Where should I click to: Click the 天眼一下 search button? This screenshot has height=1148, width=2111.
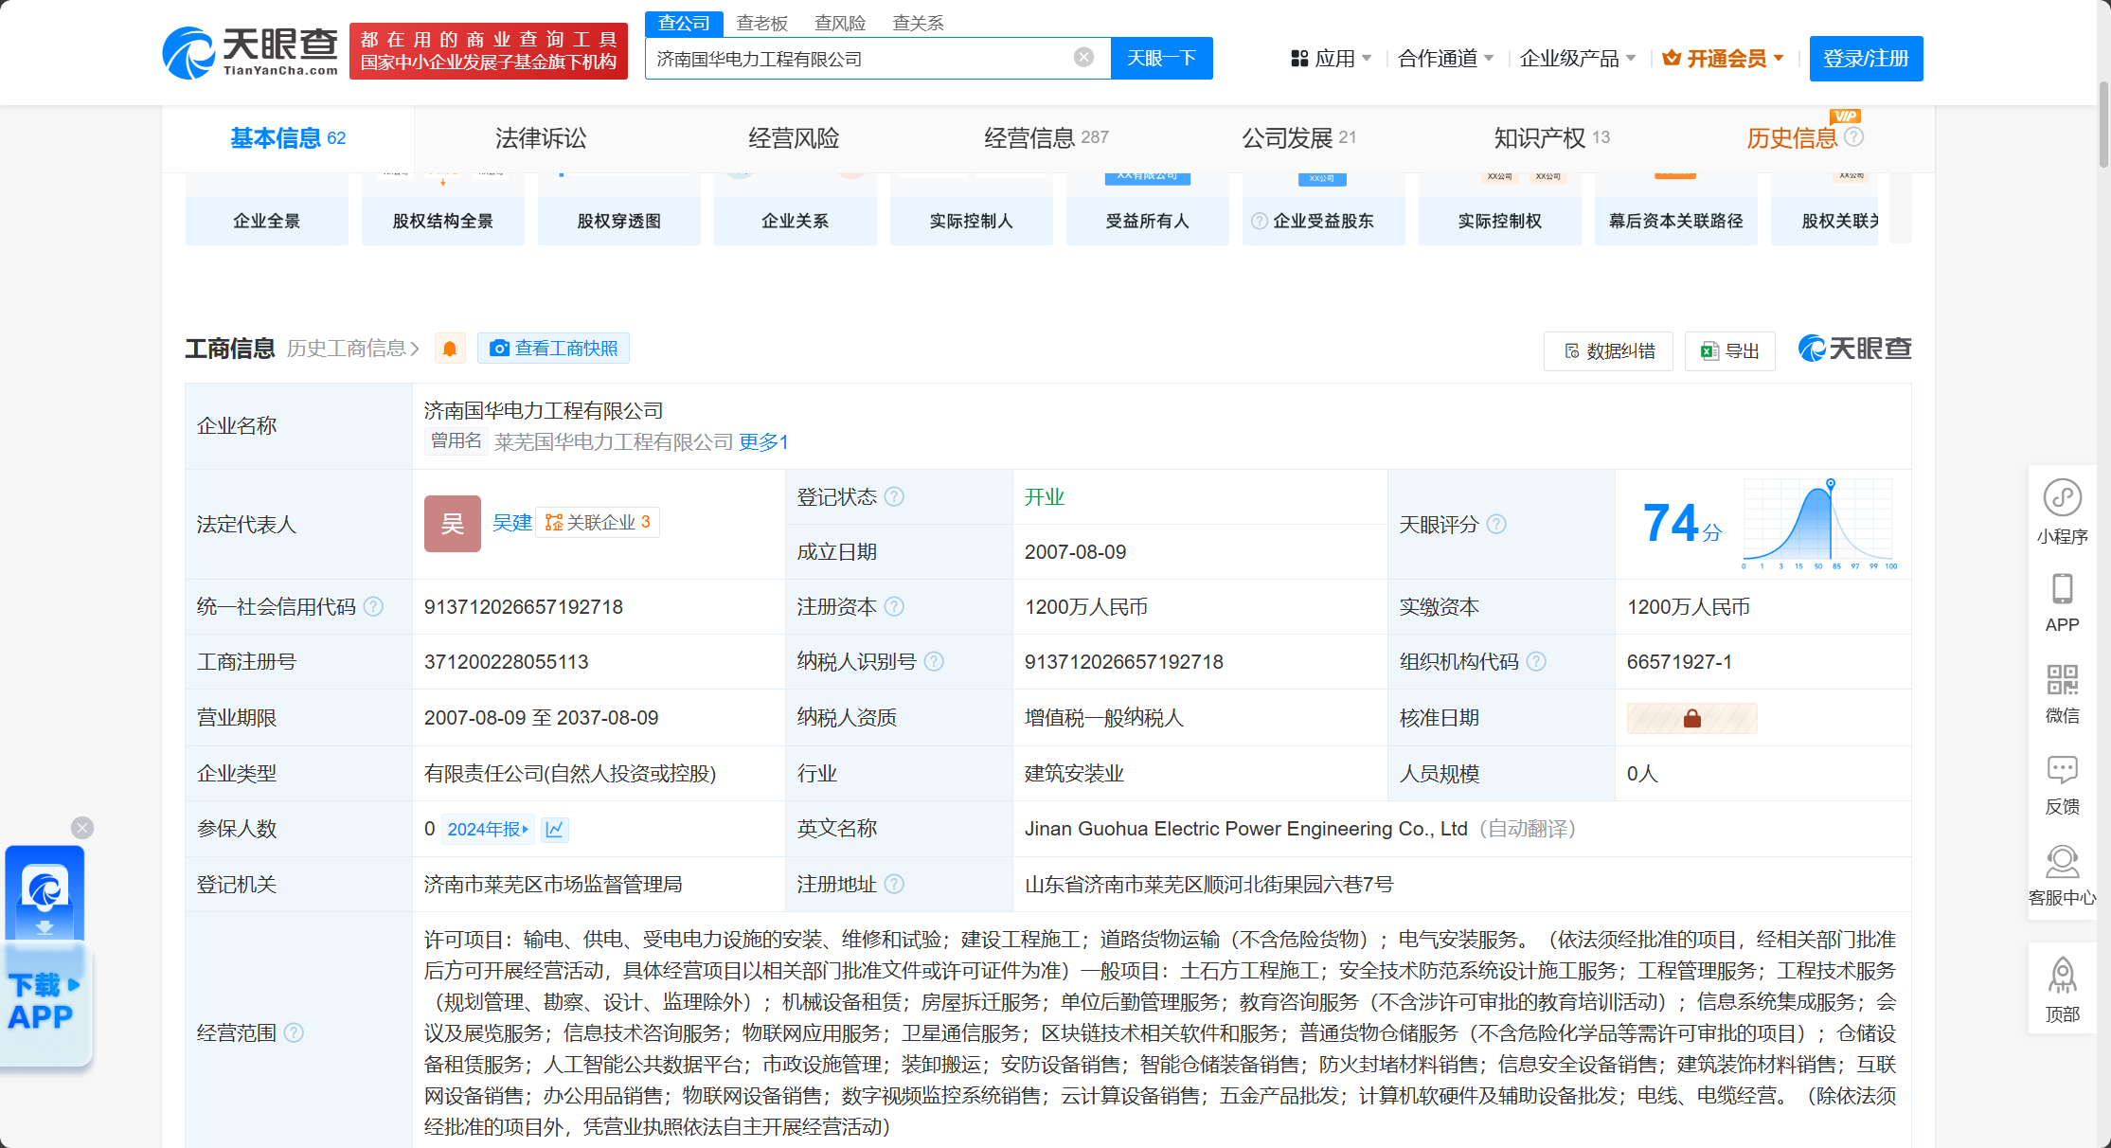[1161, 59]
